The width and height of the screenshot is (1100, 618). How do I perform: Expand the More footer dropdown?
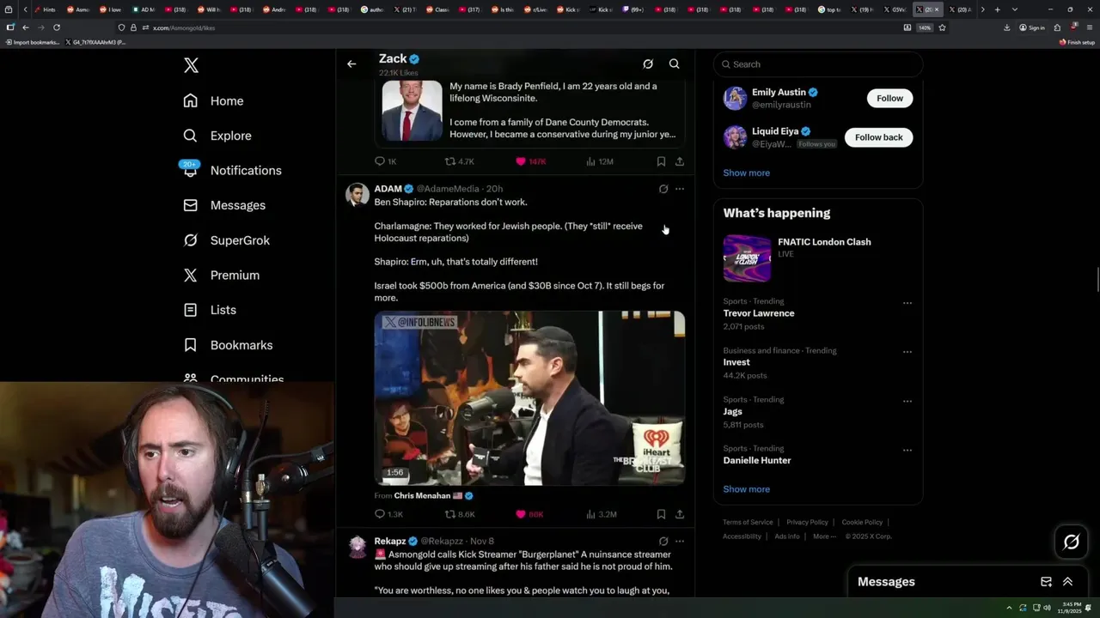coord(824,536)
